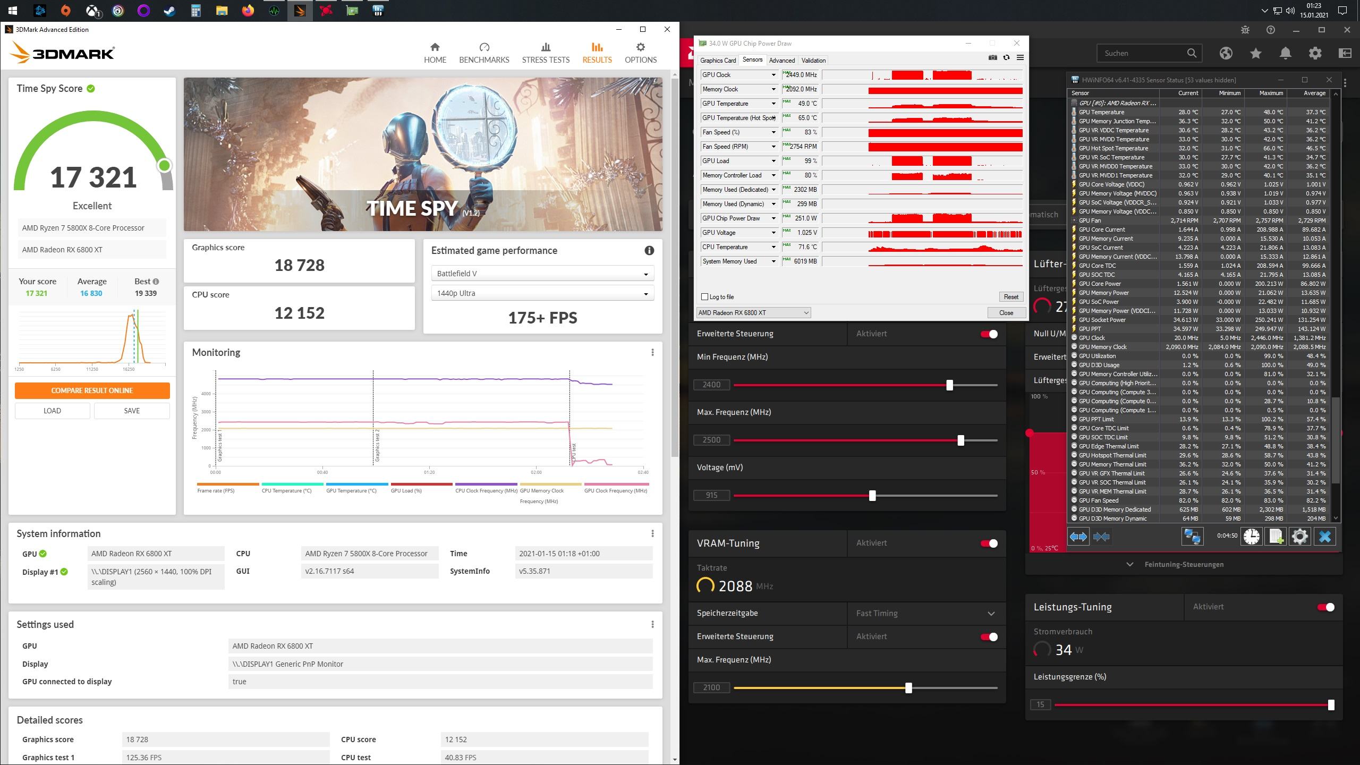The height and width of the screenshot is (765, 1360).
Task: Toggle the VRAM-Tuning switch
Action: coord(989,543)
